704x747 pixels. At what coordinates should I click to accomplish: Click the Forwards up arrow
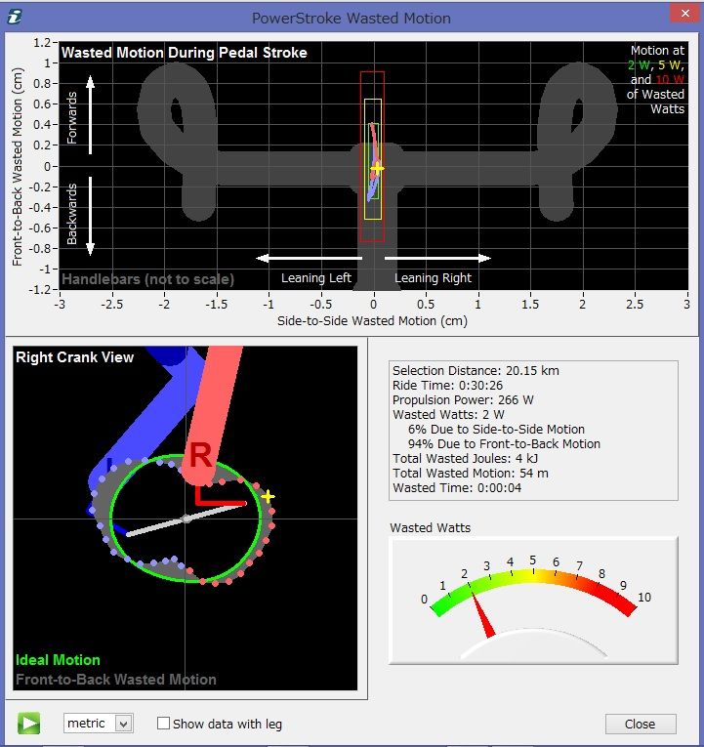pos(90,115)
